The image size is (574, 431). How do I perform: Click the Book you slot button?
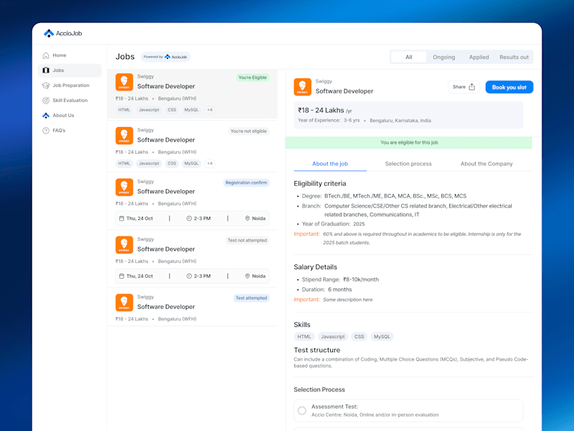pos(509,87)
